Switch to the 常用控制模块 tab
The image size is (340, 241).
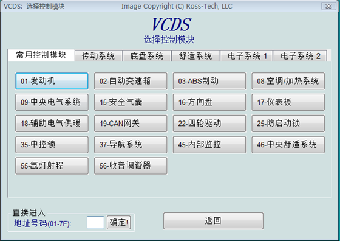pyautogui.click(x=41, y=55)
